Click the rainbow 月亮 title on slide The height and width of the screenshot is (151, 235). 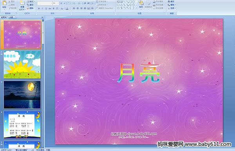(139, 73)
